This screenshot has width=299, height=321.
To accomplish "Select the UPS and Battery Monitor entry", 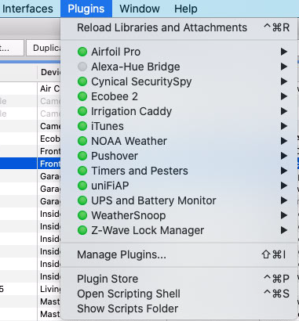I will (x=179, y=200).
